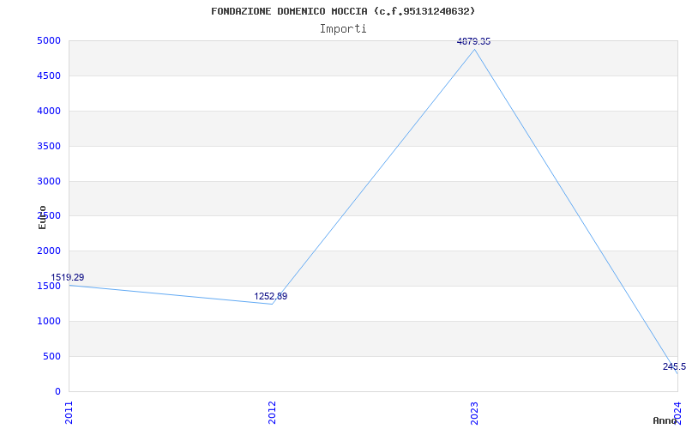Click the 1500 y-axis value
The height and width of the screenshot is (429, 686).
coord(49,287)
